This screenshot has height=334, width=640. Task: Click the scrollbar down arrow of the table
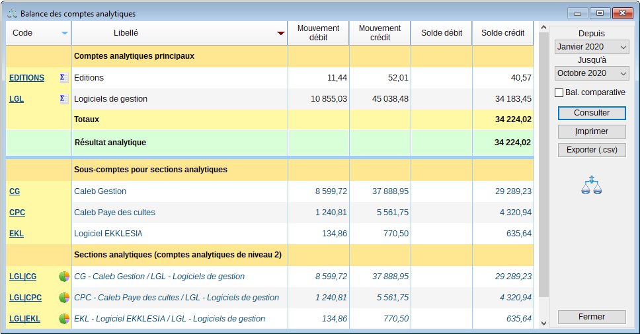pyautogui.click(x=544, y=323)
